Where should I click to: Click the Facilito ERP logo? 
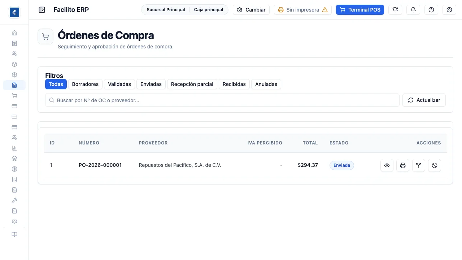[14, 12]
